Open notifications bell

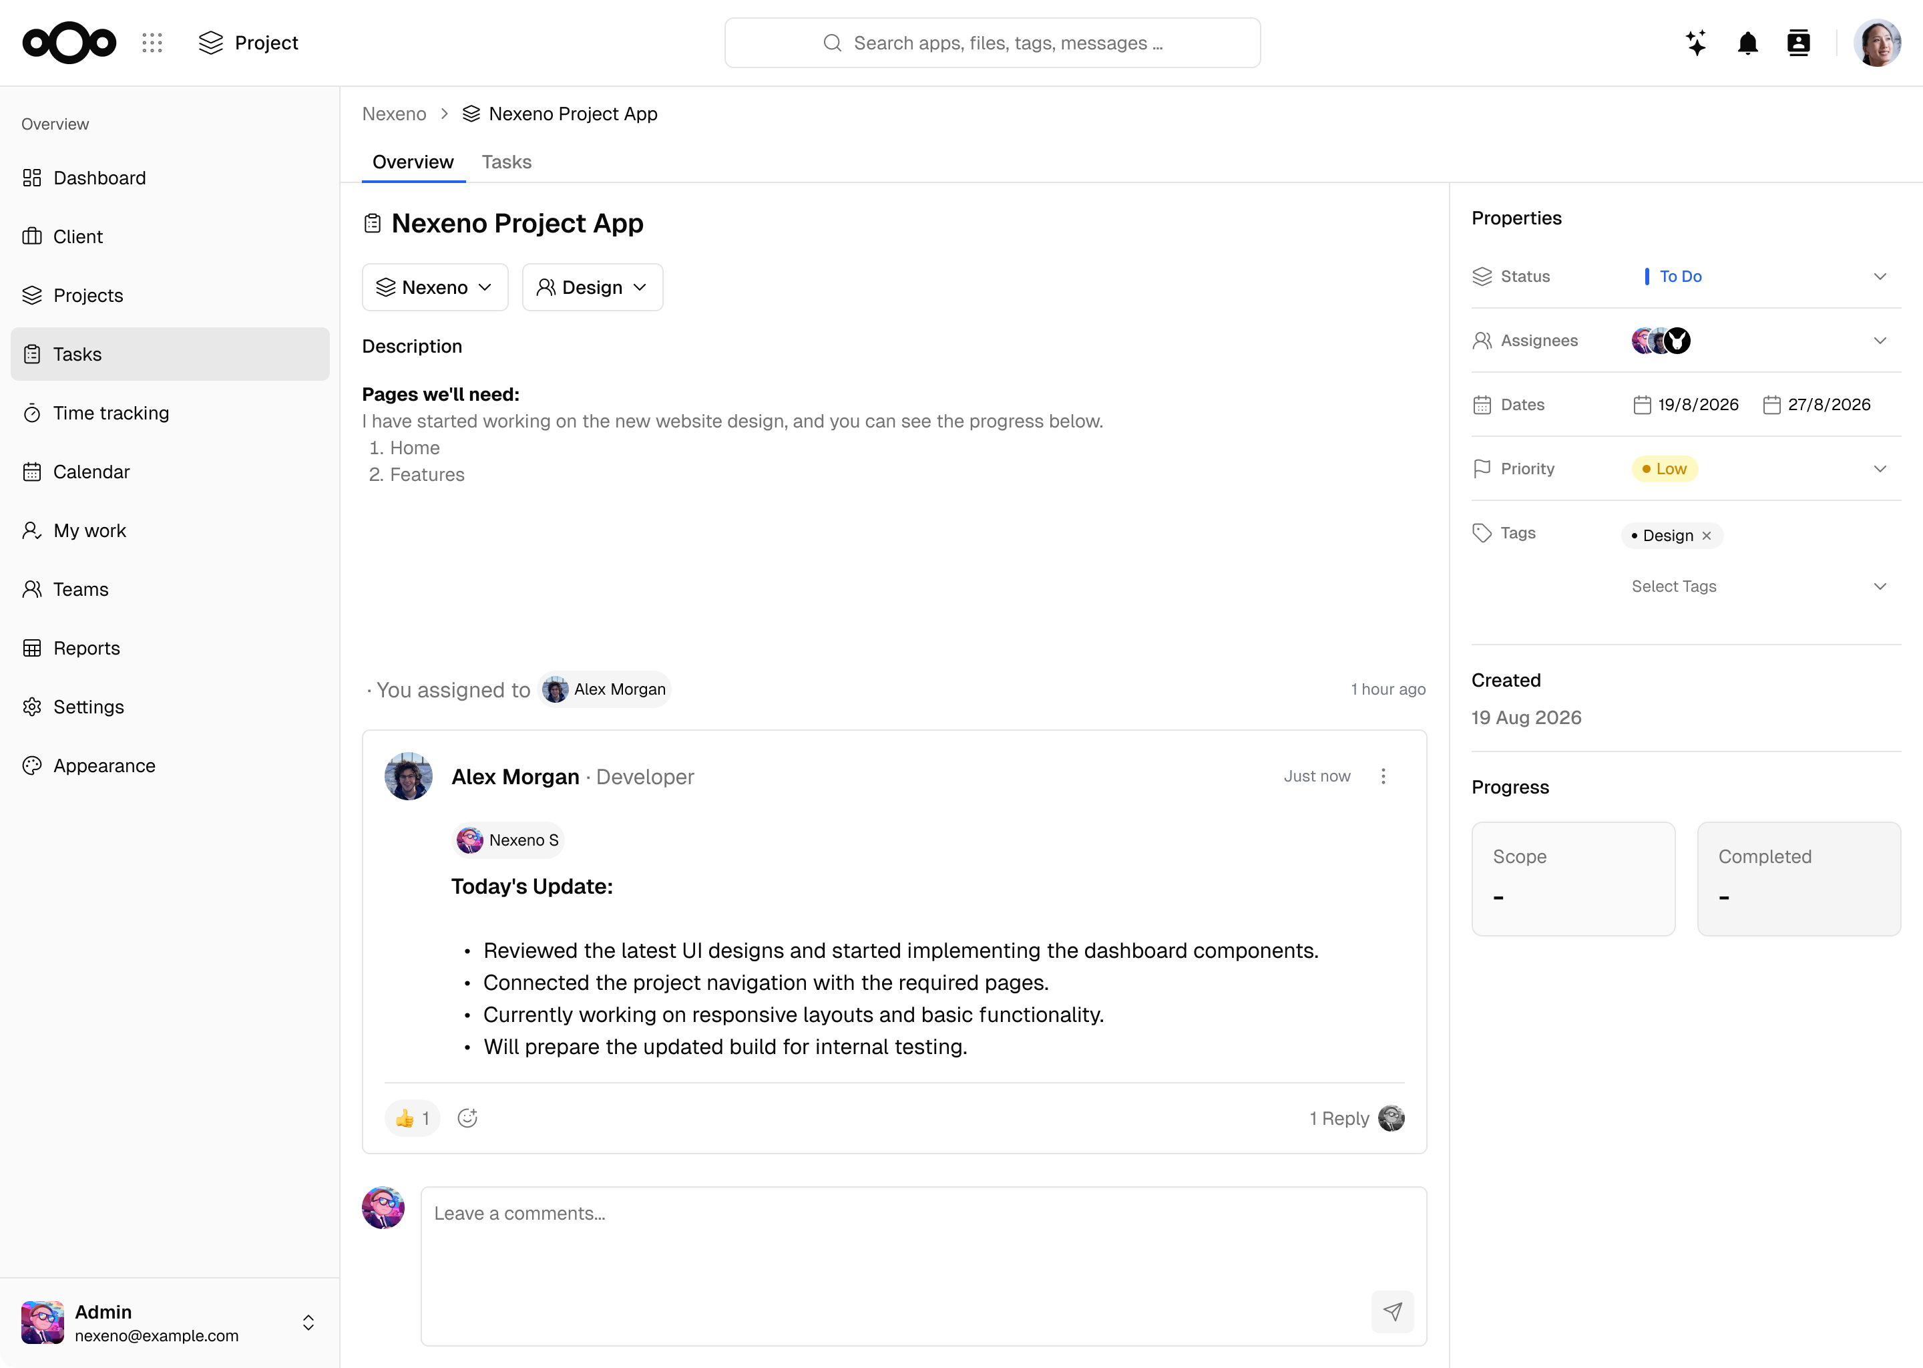pyautogui.click(x=1748, y=43)
